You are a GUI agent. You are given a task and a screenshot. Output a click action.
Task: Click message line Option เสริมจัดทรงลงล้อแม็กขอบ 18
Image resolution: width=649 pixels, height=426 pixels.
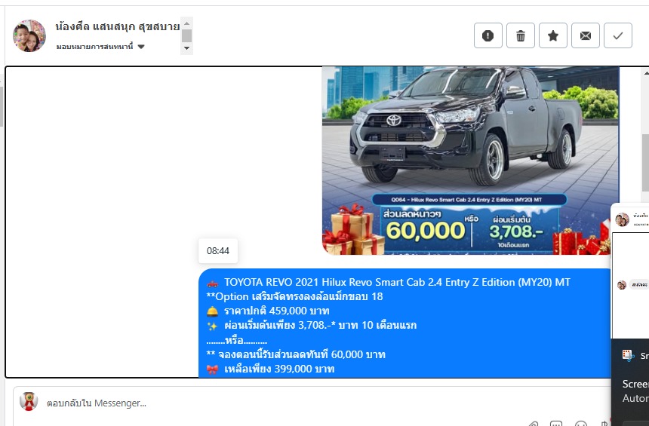pos(294,296)
